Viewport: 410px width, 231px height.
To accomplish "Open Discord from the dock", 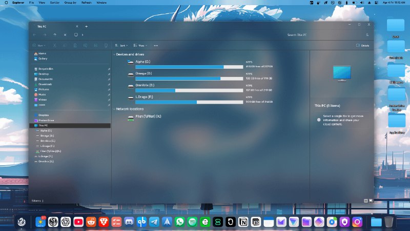I will [x=129, y=222].
